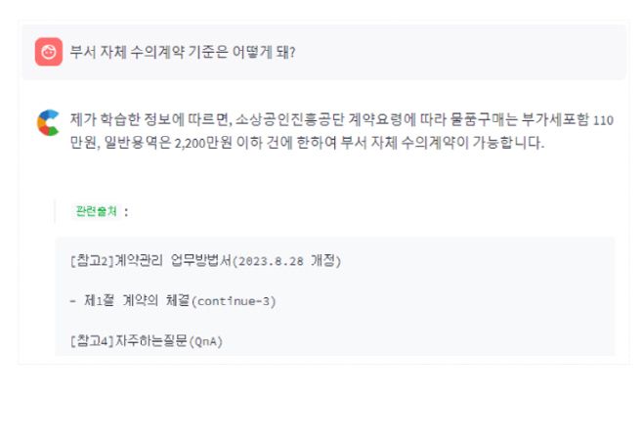Click the red user avatar icon
Image resolution: width=643 pixels, height=441 pixels.
(x=49, y=52)
